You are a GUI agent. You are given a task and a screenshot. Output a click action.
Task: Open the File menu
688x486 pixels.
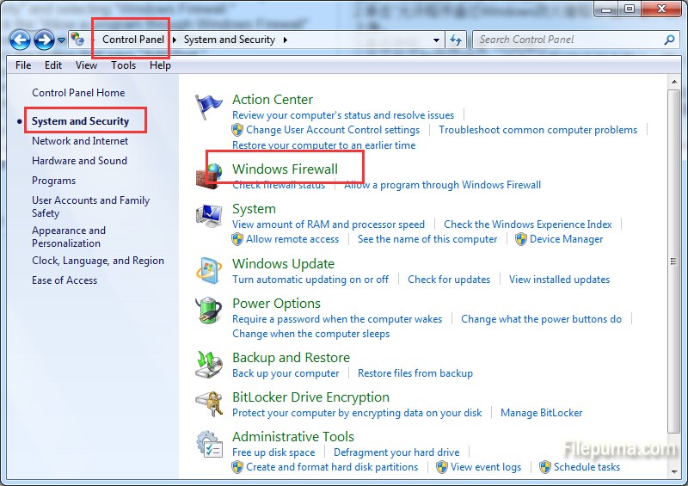(23, 65)
